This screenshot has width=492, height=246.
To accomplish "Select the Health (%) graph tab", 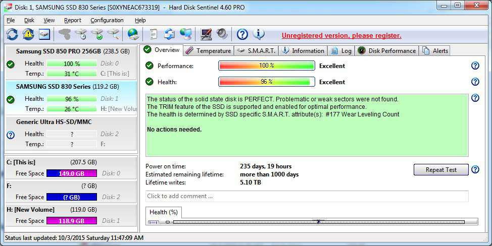I will (x=164, y=212).
